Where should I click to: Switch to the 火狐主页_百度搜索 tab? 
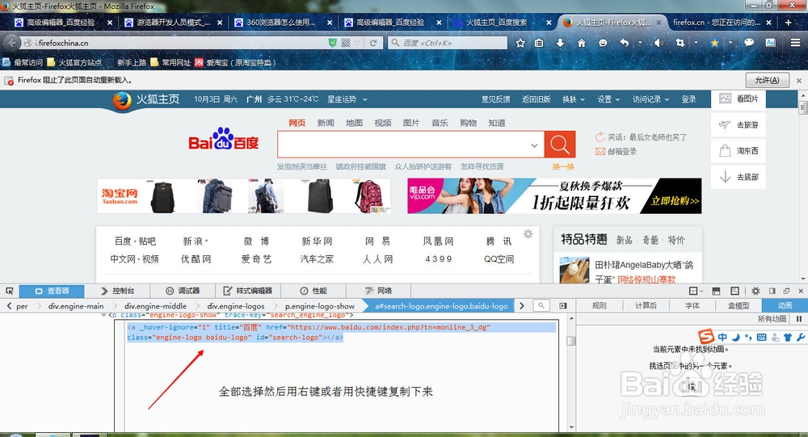coord(496,22)
